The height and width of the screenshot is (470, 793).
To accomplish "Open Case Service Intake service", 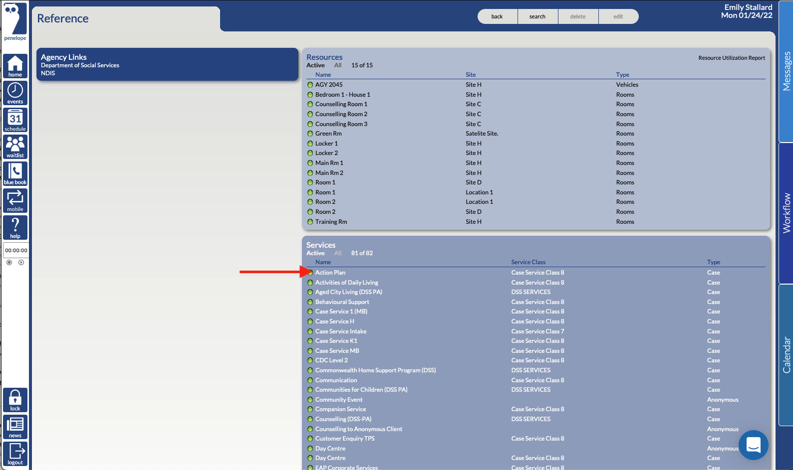I will click(x=341, y=331).
